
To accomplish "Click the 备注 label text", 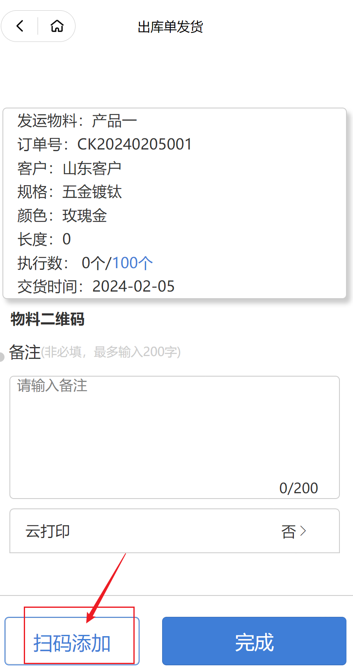I will pos(25,352).
